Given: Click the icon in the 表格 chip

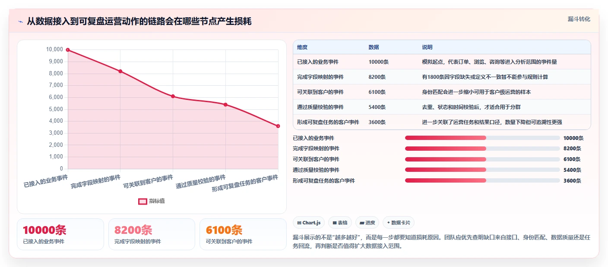Looking at the screenshot, I should pyautogui.click(x=335, y=223).
